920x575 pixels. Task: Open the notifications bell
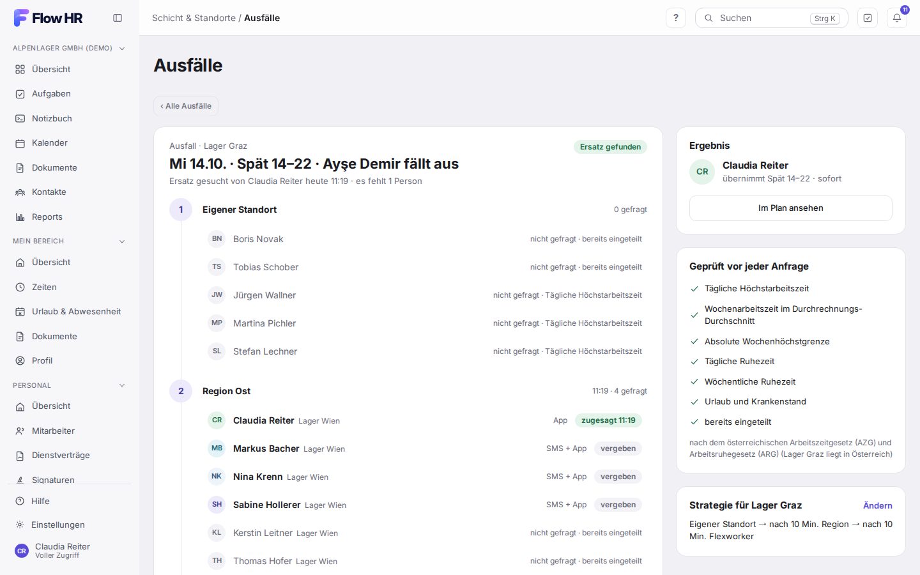pyautogui.click(x=897, y=18)
